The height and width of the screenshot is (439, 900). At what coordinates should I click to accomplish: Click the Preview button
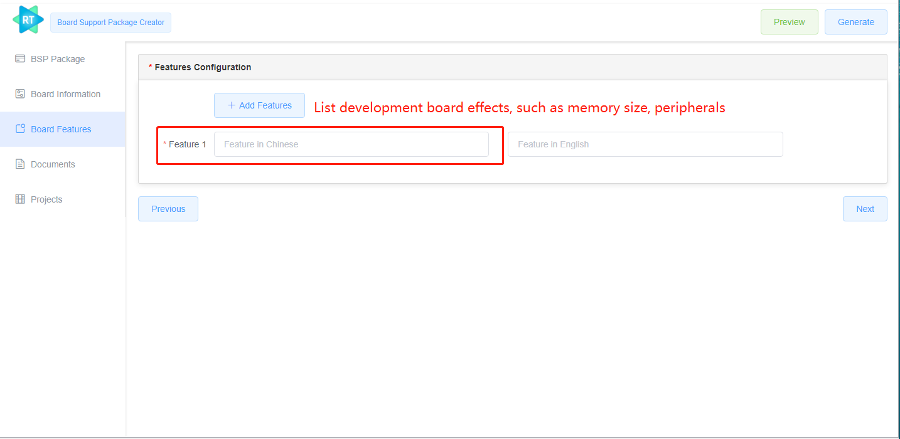789,21
